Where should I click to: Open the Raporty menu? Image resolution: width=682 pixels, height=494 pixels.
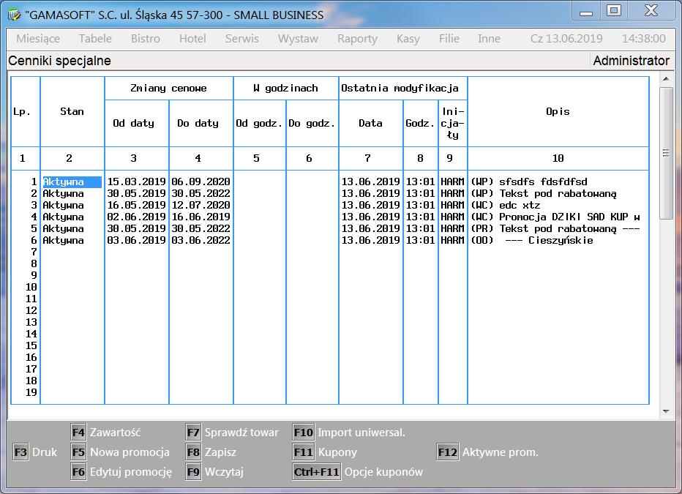click(357, 39)
